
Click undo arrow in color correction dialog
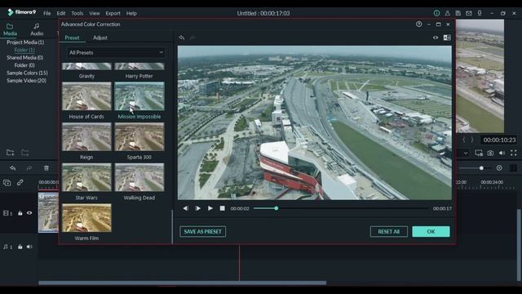(x=182, y=38)
